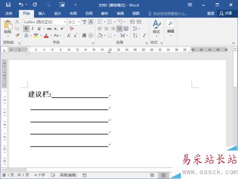The height and width of the screenshot is (179, 238).
Task: Expand numbered list style dropdown
Action: (x=115, y=22)
